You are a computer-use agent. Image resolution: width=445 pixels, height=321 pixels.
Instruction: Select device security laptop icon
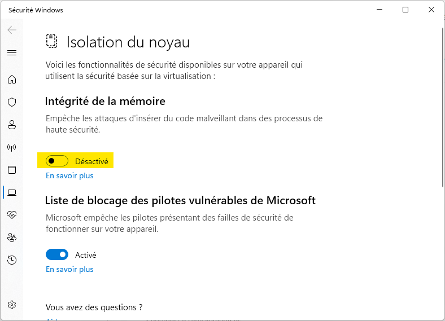click(12, 192)
